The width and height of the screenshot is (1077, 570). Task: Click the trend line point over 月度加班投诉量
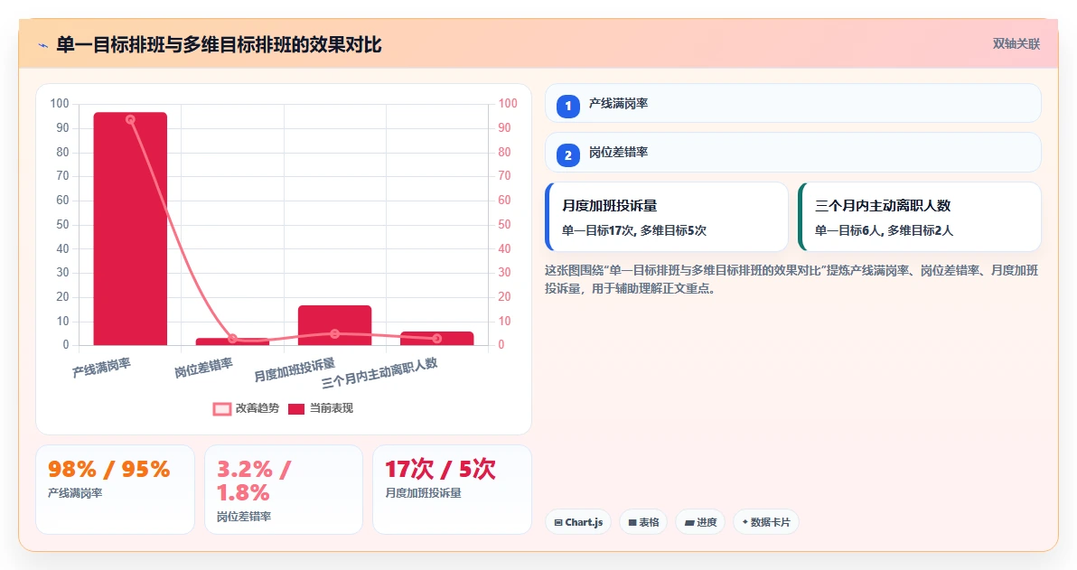334,333
